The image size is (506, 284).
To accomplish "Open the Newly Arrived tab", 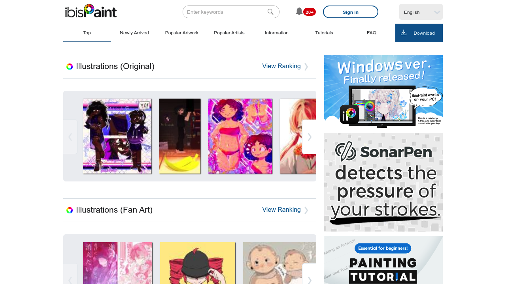I will pos(134,33).
